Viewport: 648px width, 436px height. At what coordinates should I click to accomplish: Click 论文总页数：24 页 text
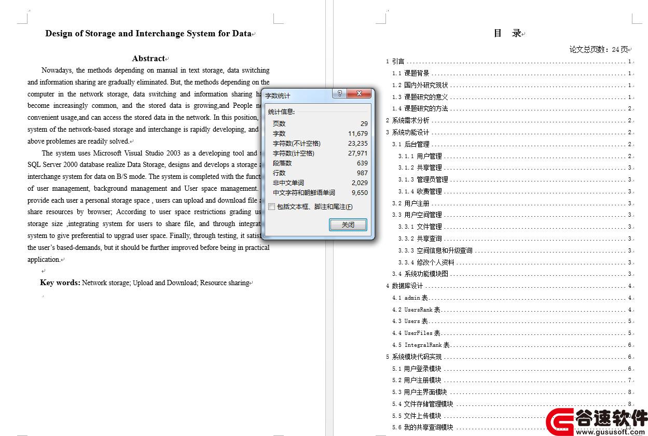coord(599,49)
